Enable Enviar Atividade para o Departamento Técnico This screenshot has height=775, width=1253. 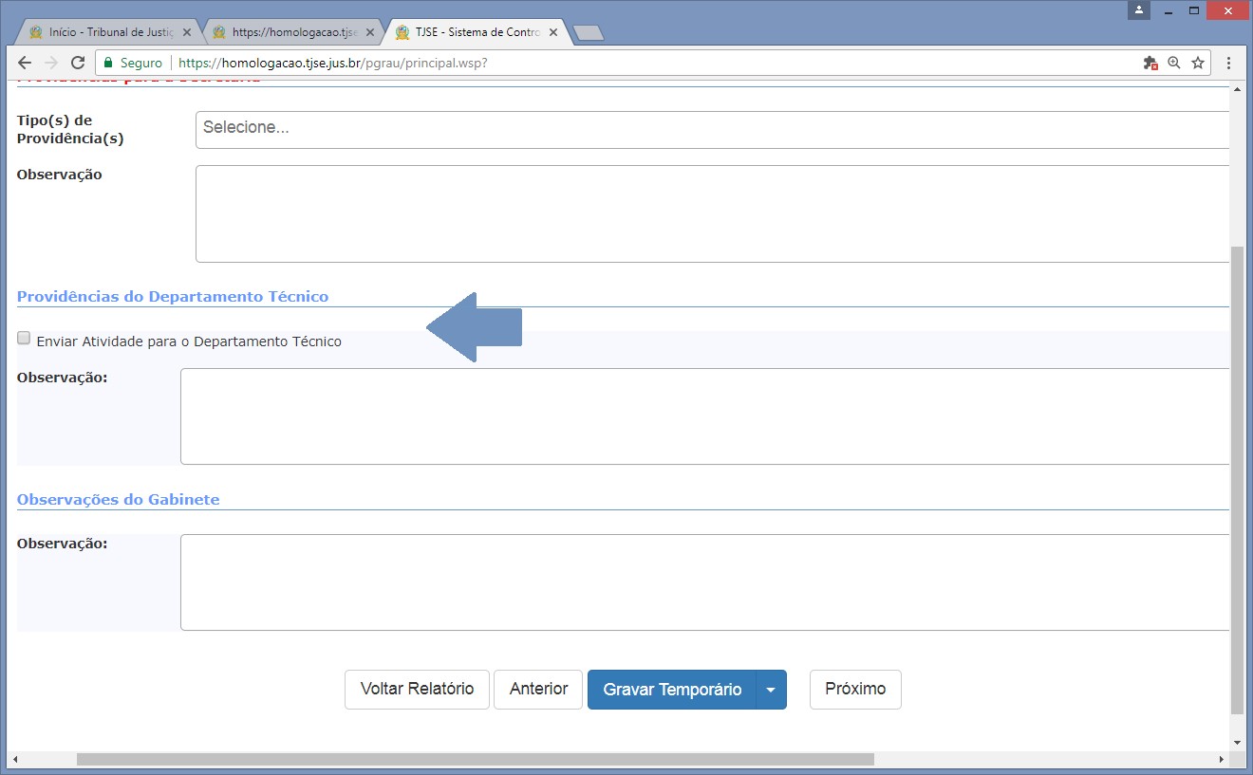pos(24,339)
